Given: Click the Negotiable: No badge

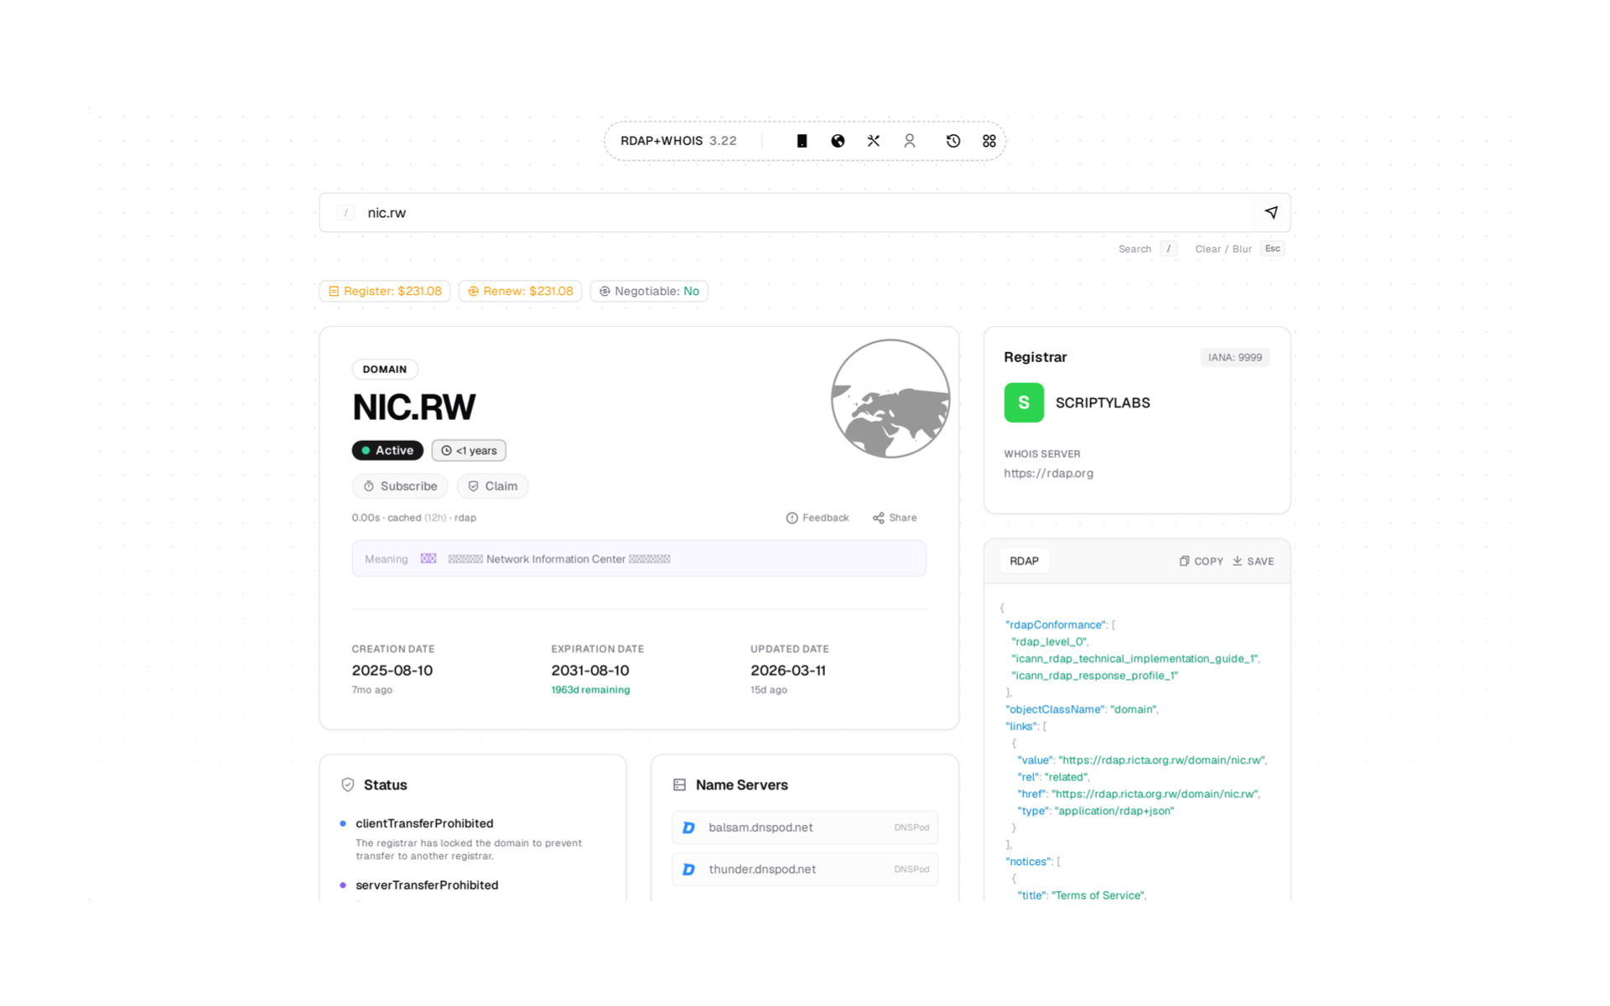Looking at the screenshot, I should click(649, 291).
